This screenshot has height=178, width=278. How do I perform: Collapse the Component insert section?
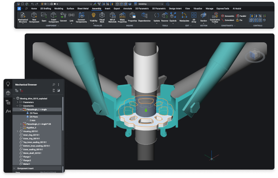(15, 168)
